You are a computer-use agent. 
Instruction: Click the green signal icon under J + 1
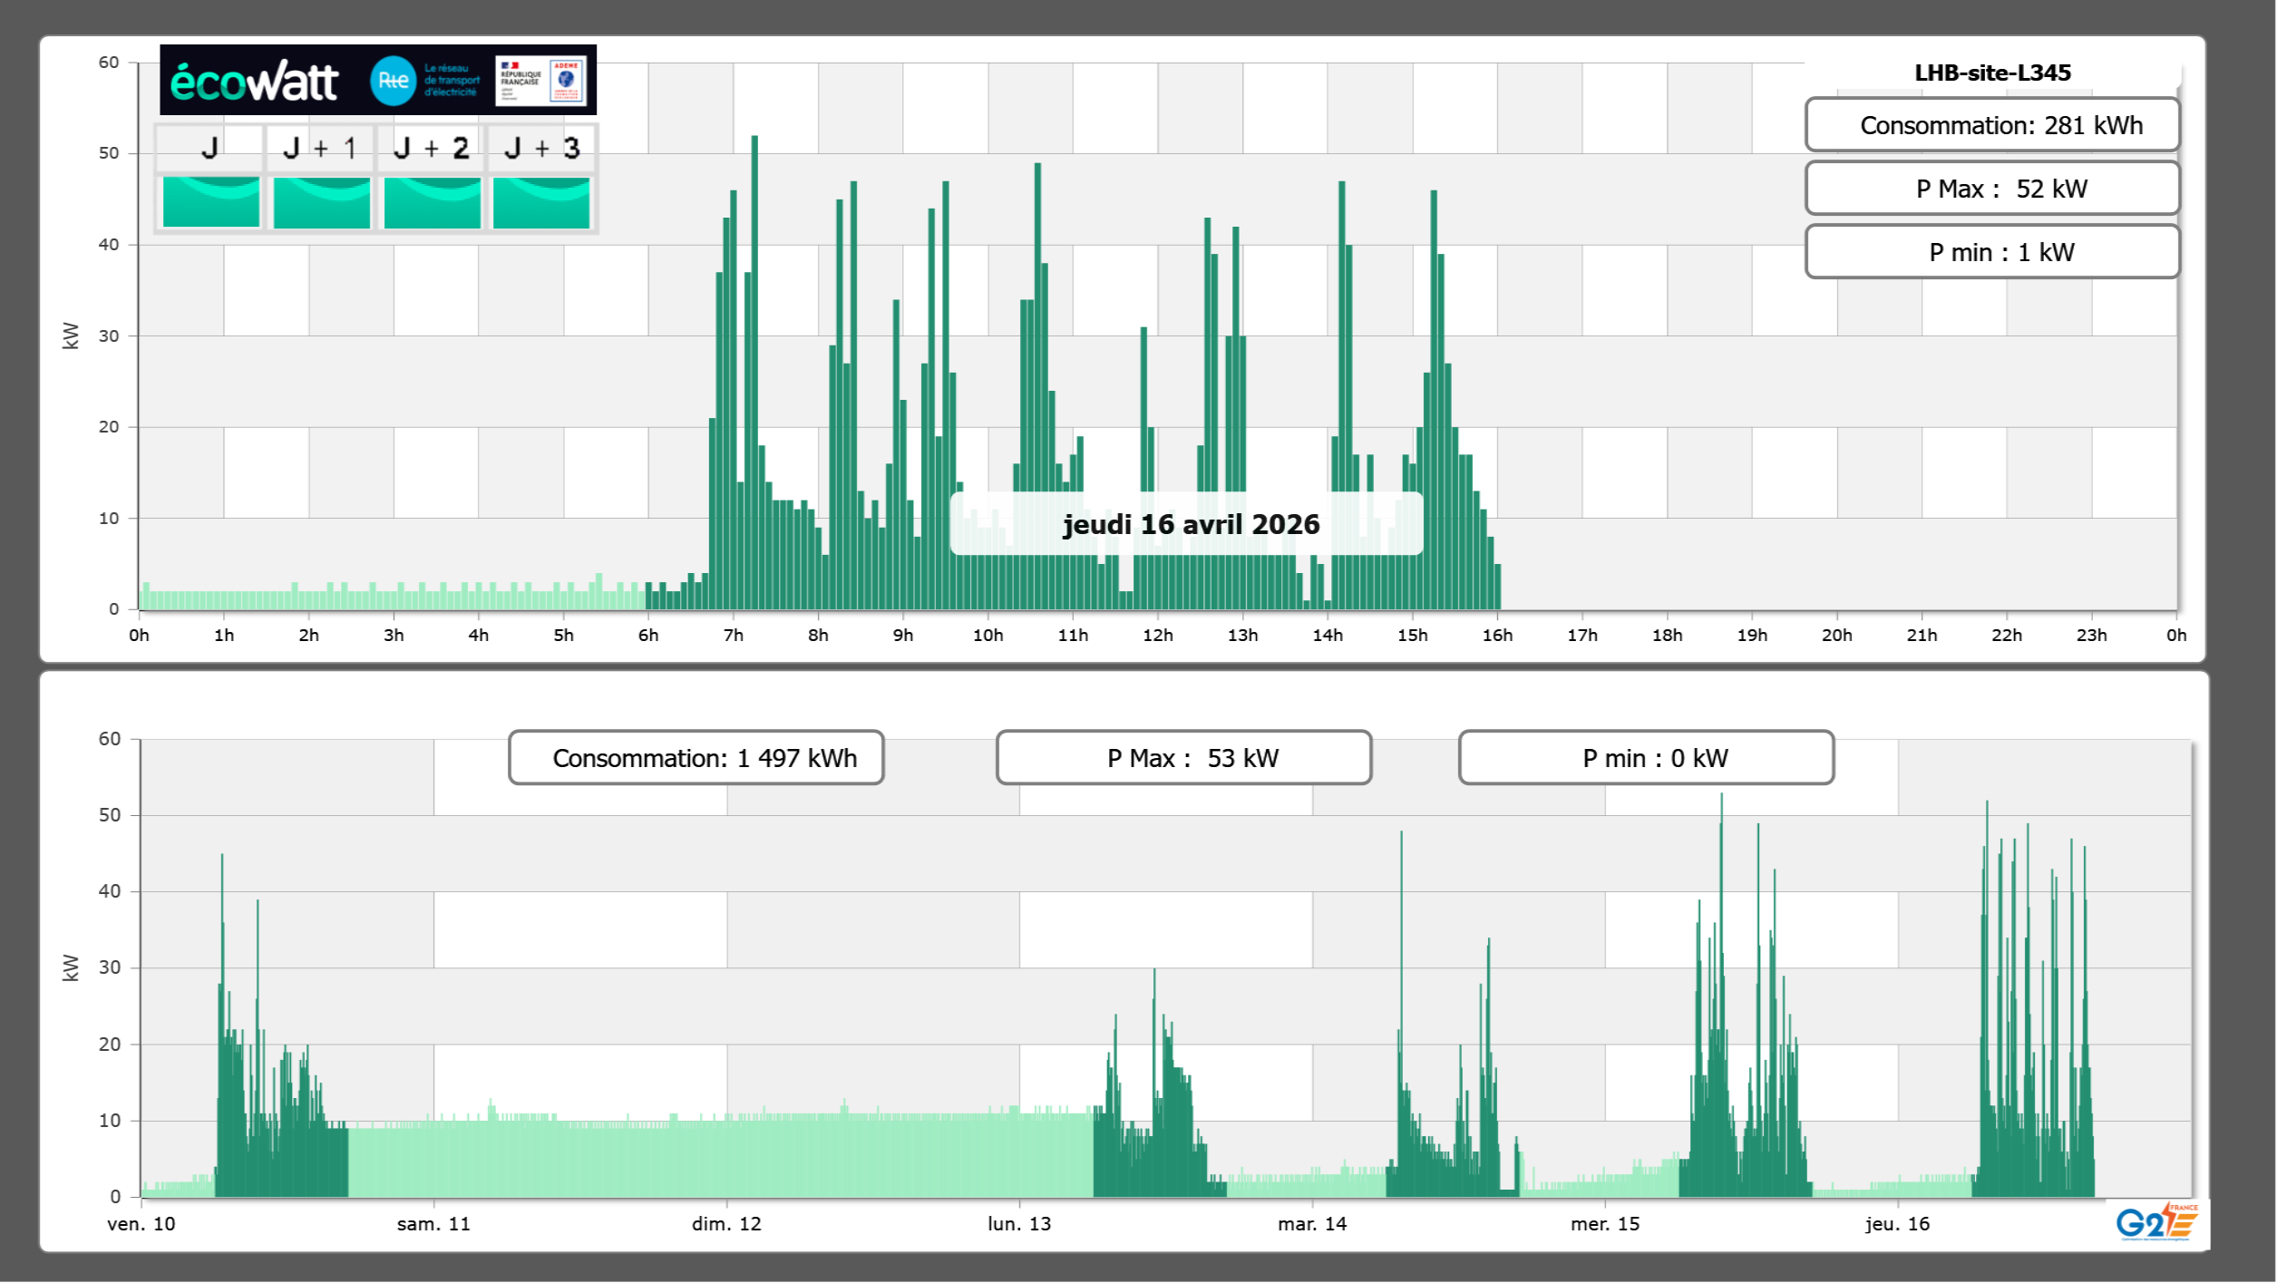321,202
